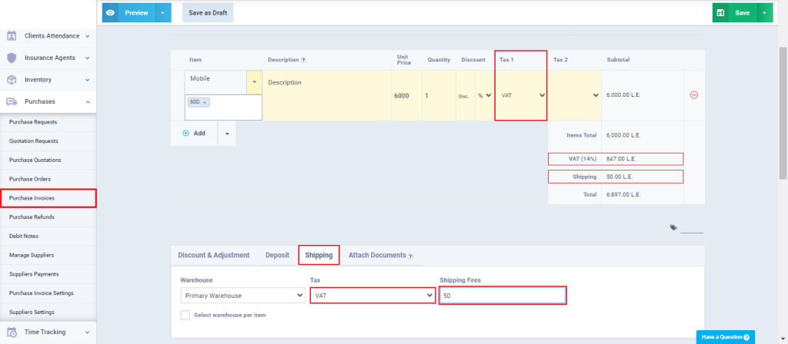788x344 pixels.
Task: Click Save as Draft button
Action: 208,13
